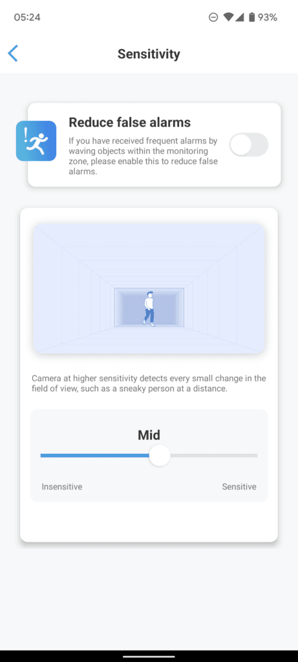Tap the Insensitive label
The width and height of the screenshot is (298, 662).
pos(62,487)
